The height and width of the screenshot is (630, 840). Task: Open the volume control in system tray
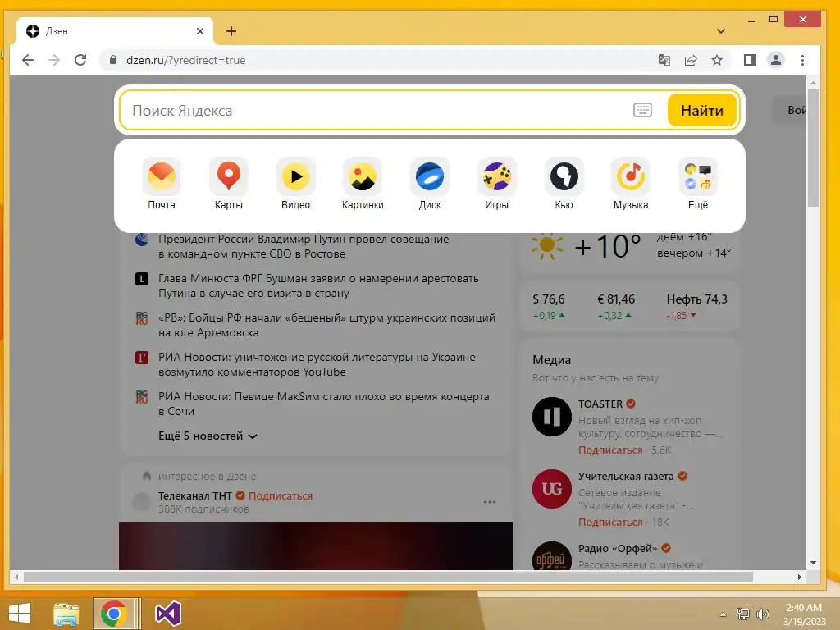click(x=762, y=614)
